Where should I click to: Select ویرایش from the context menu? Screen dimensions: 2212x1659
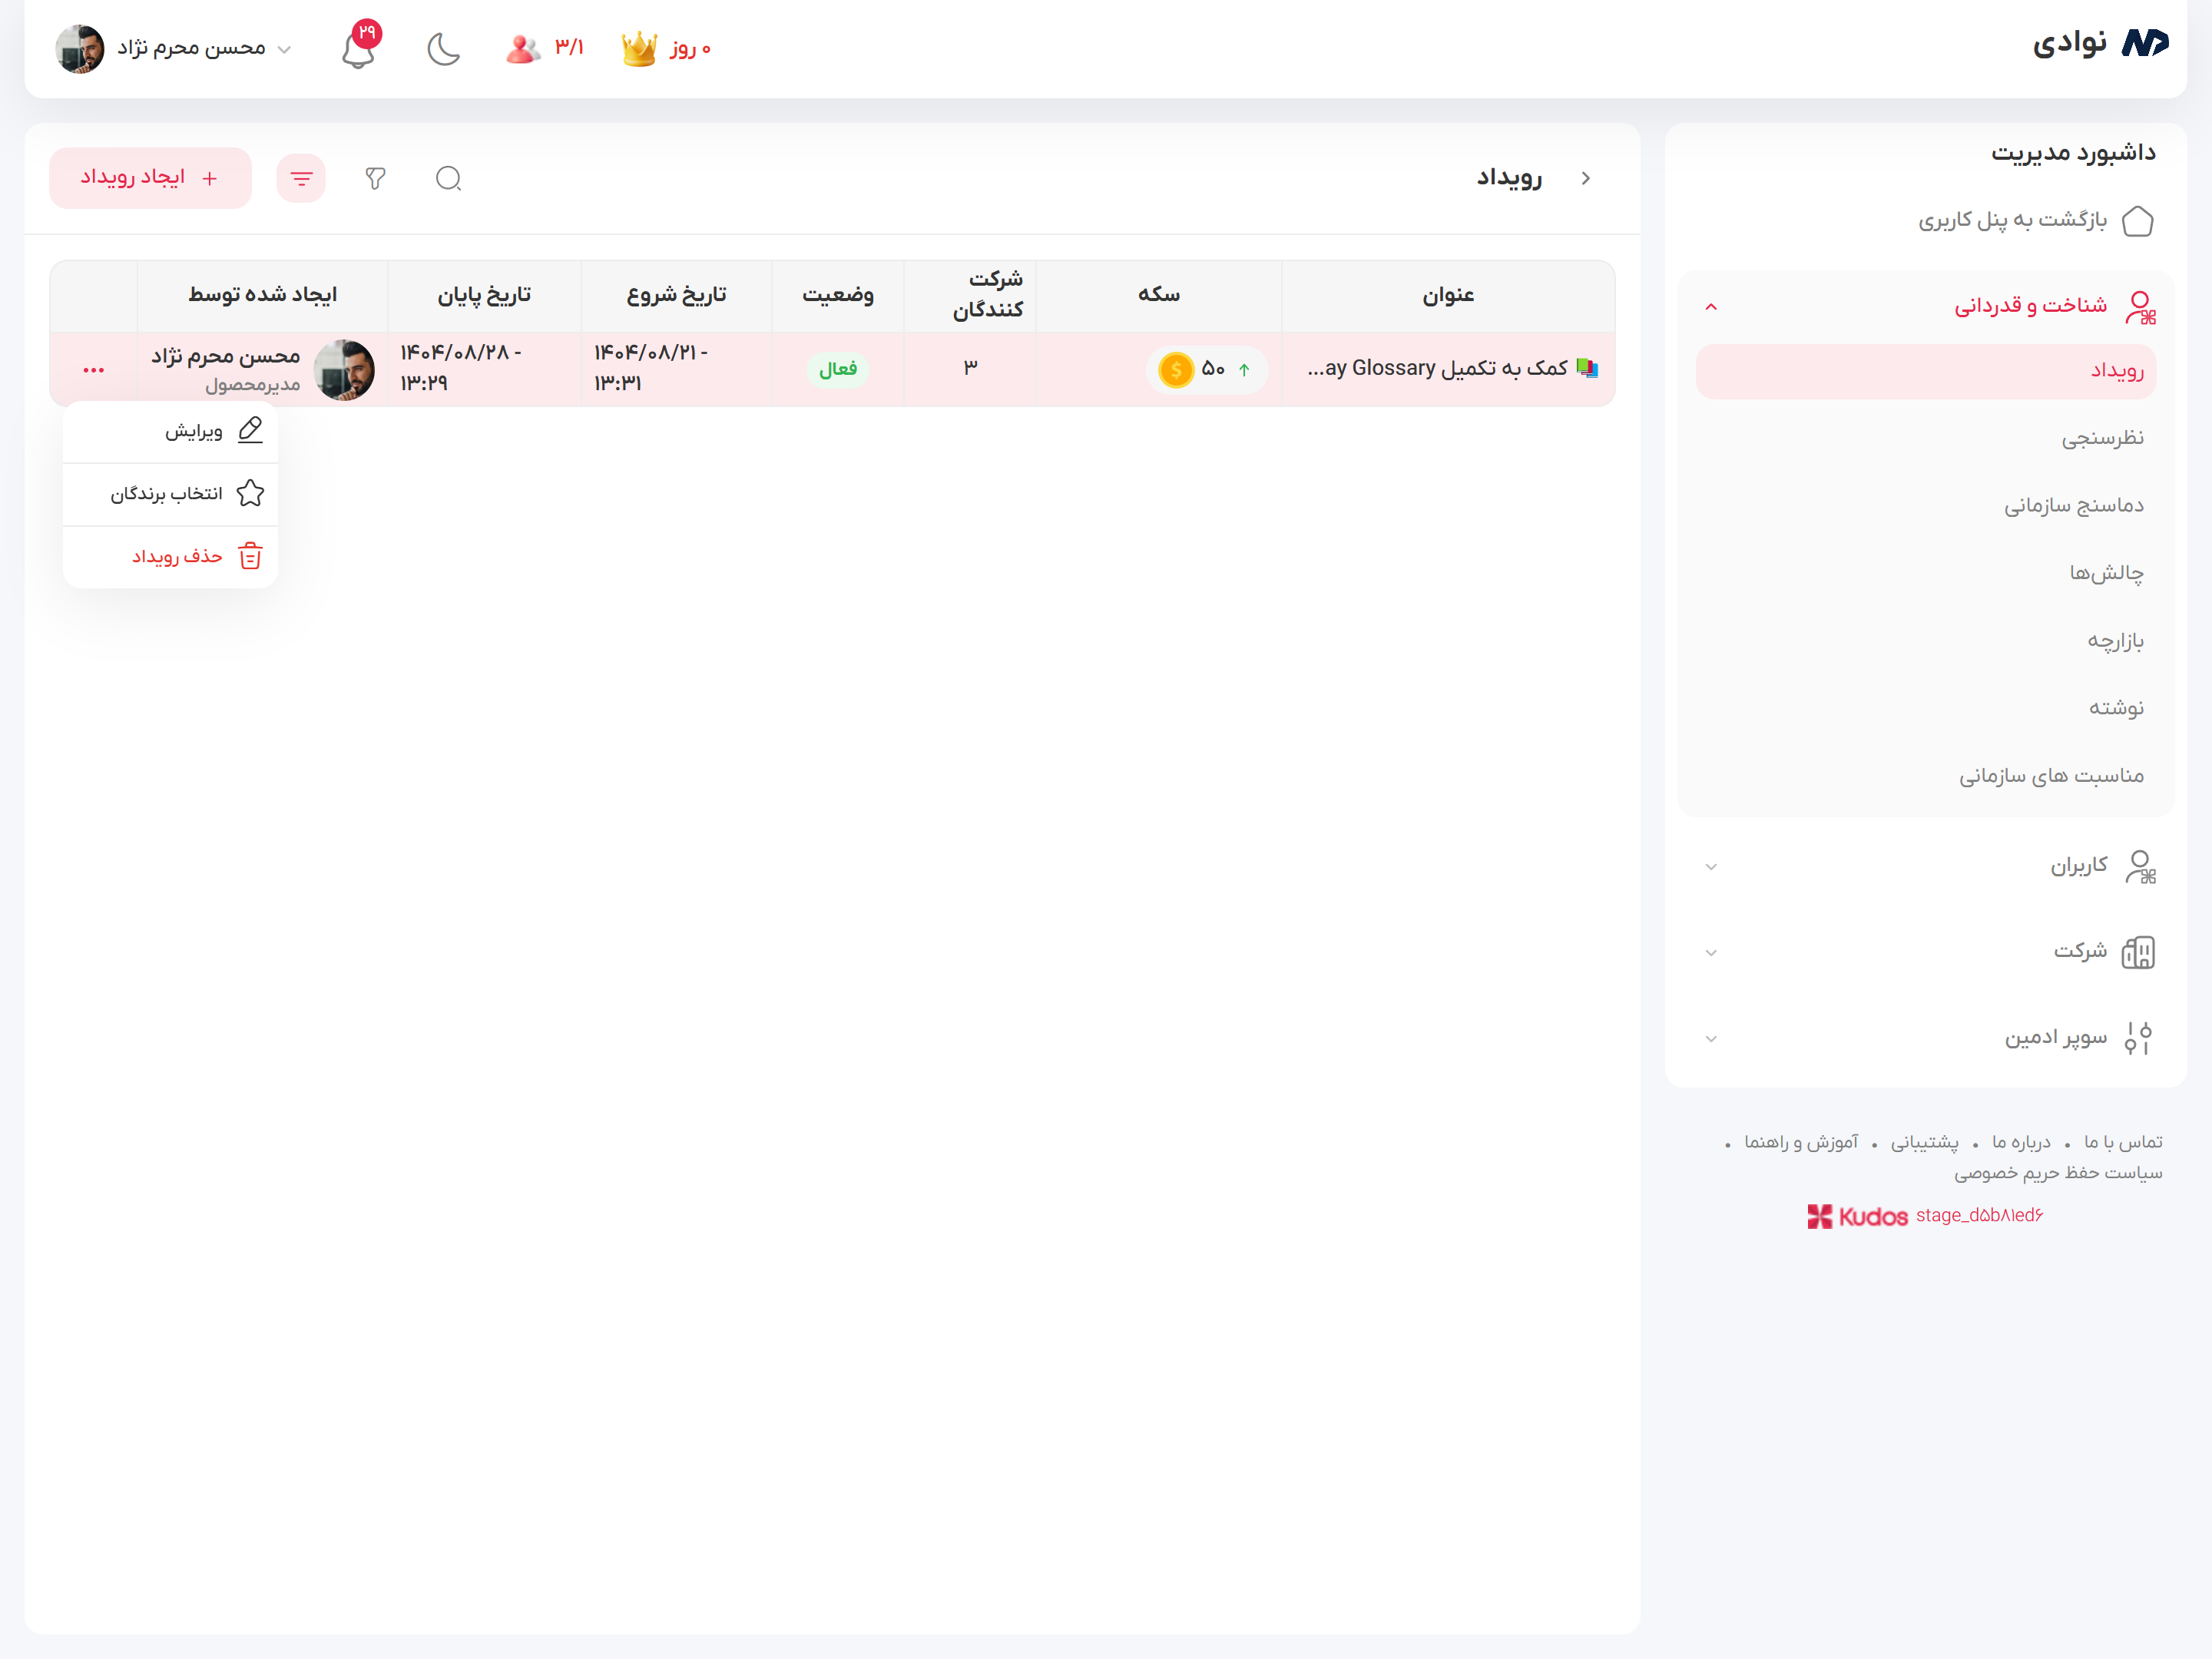tap(194, 431)
